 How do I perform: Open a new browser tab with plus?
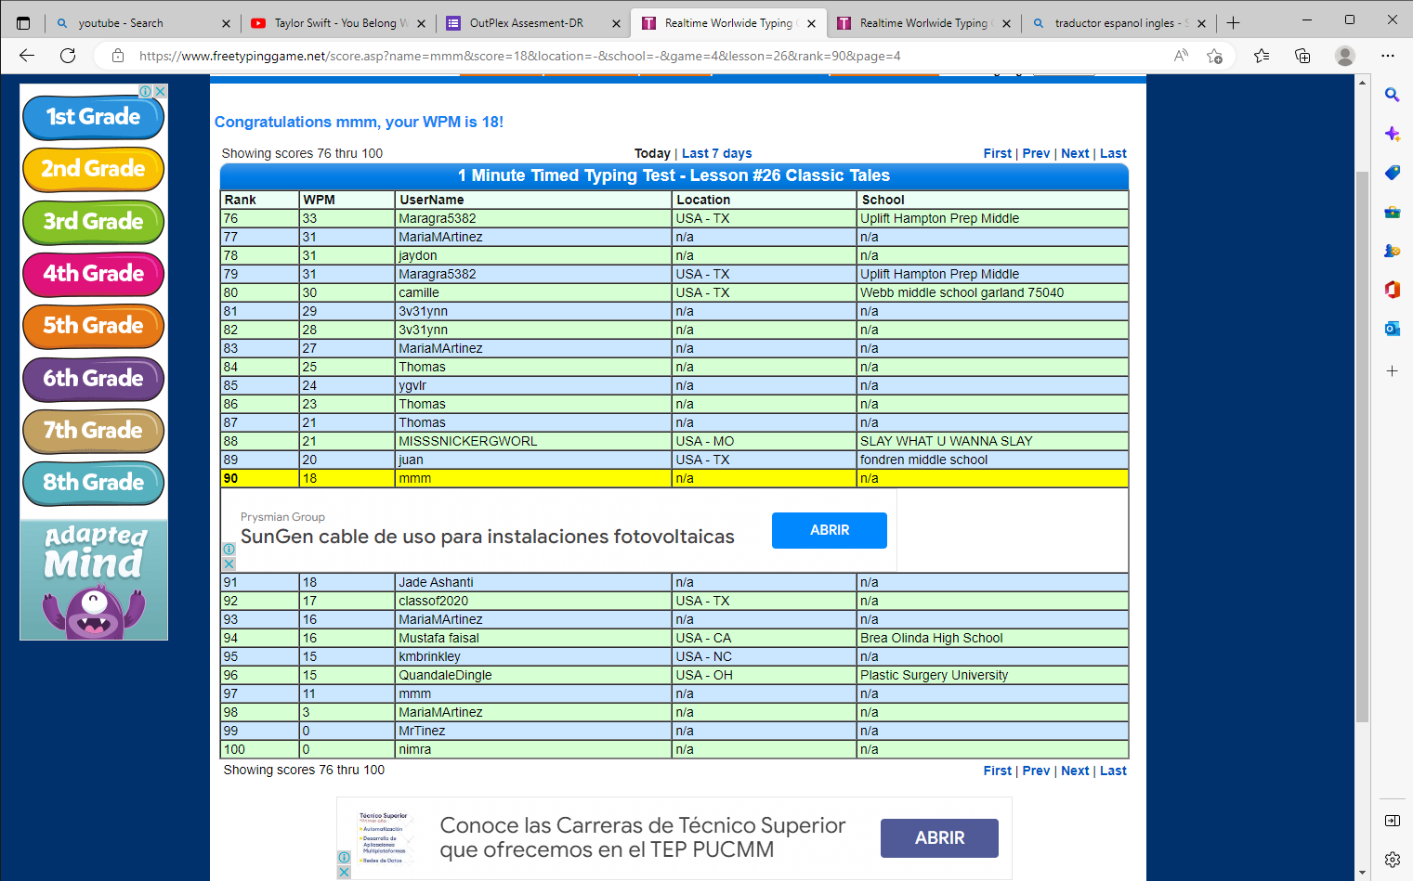(x=1233, y=23)
